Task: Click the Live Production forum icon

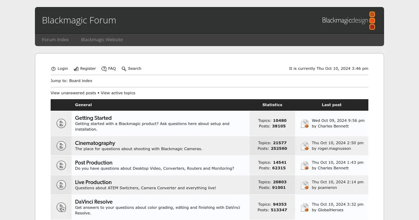Action: (x=61, y=185)
